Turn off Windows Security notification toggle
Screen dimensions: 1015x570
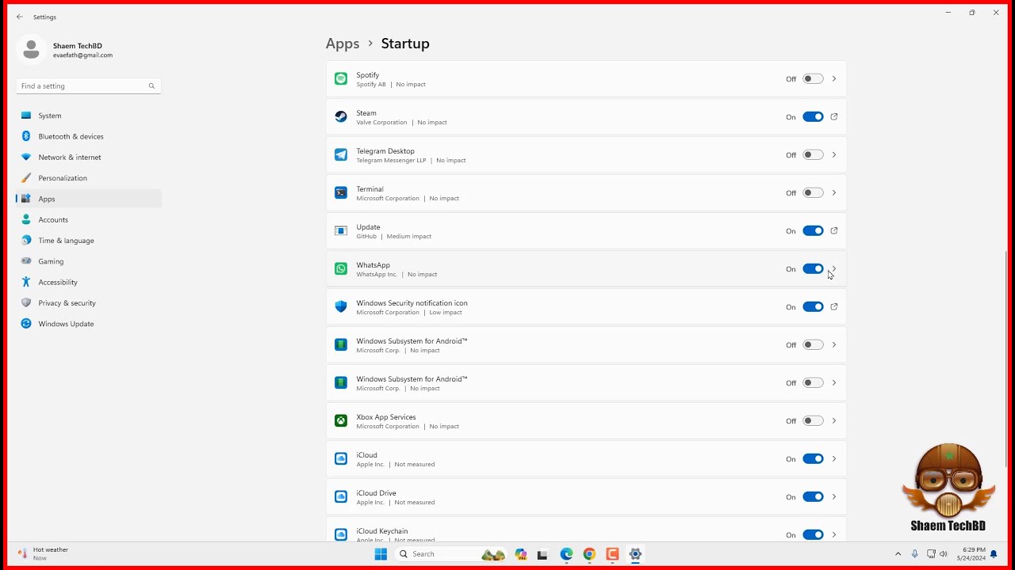point(813,307)
